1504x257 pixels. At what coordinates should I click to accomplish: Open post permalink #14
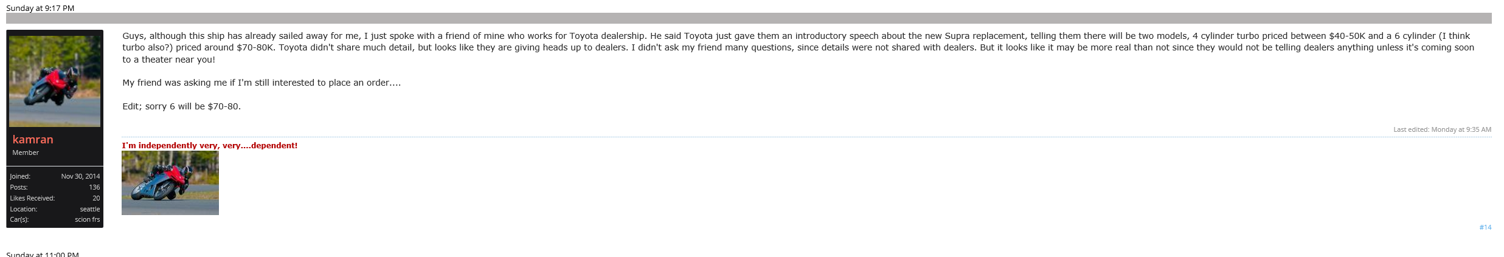point(1485,227)
